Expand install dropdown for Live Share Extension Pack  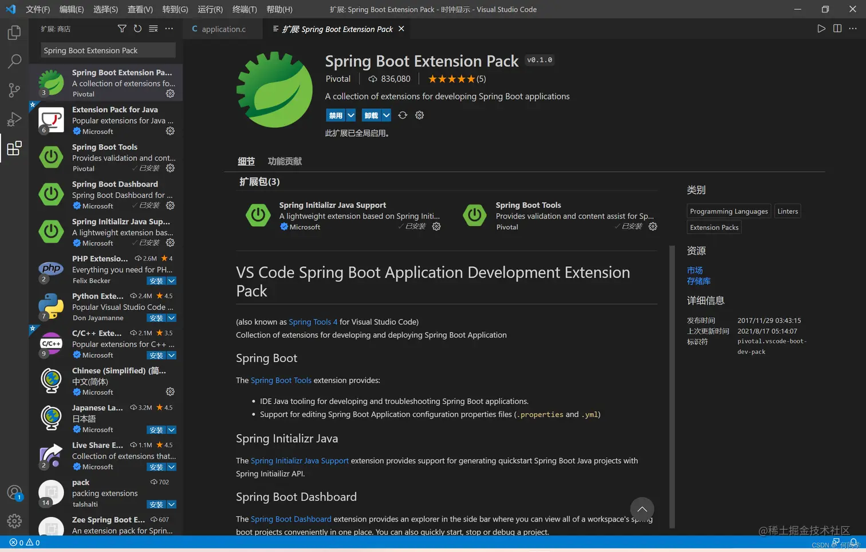pyautogui.click(x=171, y=467)
